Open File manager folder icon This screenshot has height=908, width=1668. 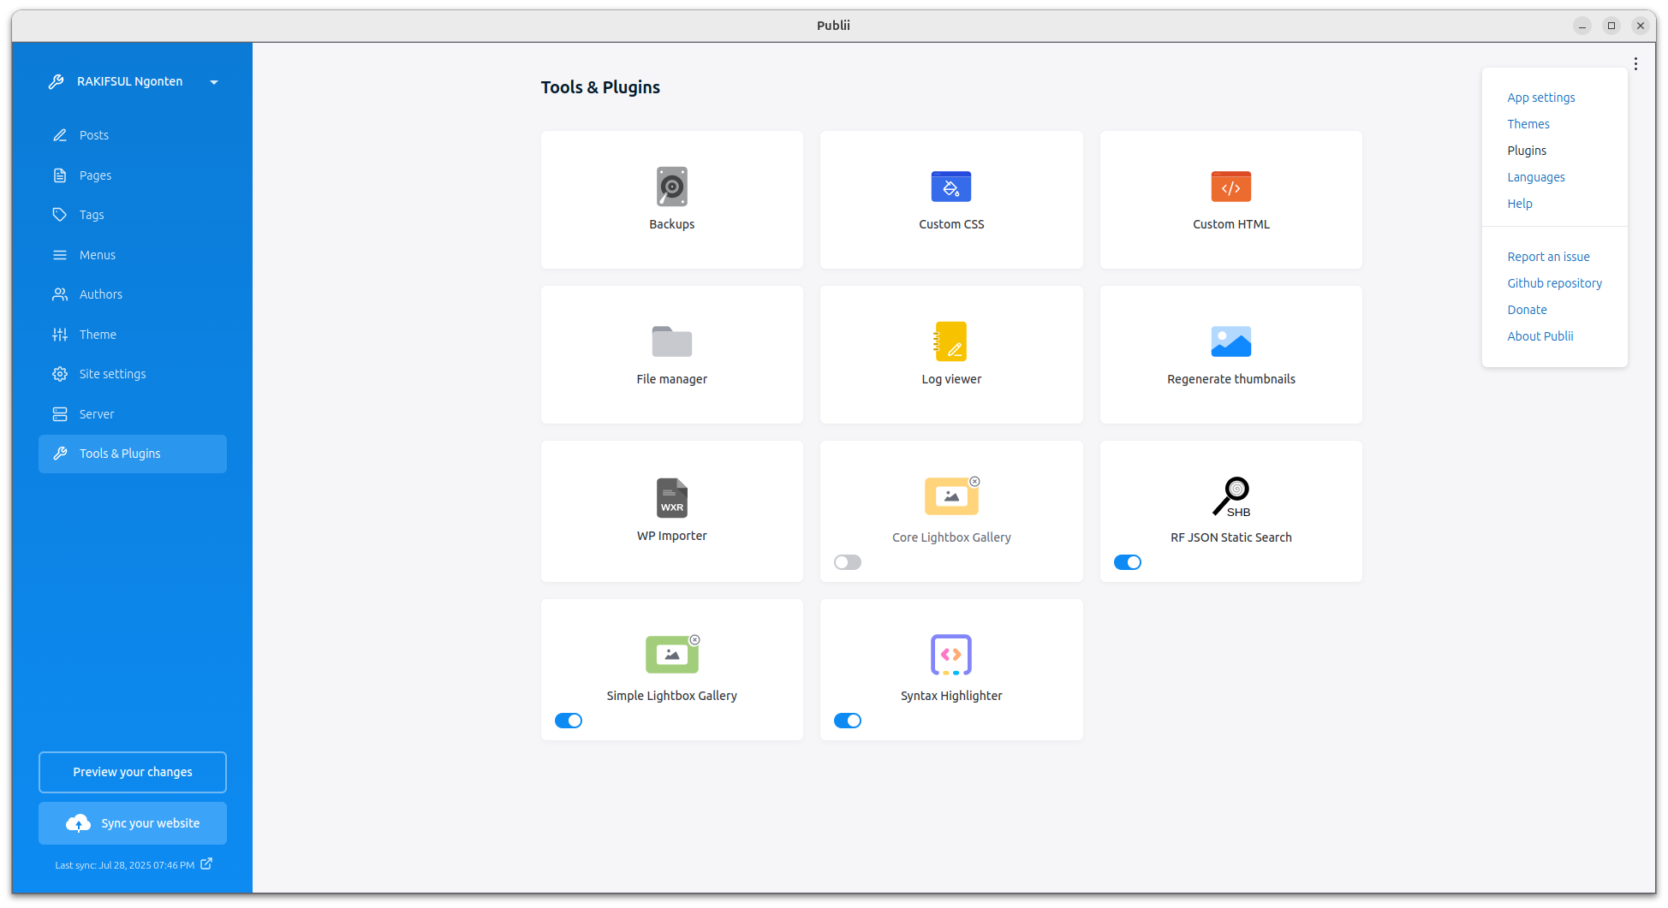[x=671, y=341]
